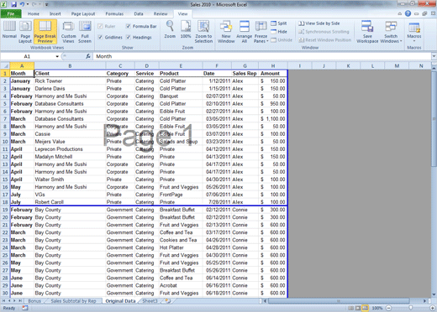Select cell containing Rick Towner
The width and height of the screenshot is (437, 312).
click(x=70, y=81)
